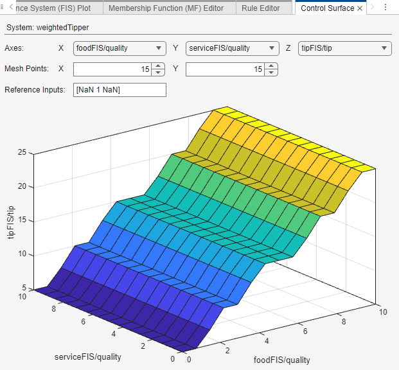Click the 25 tick on the tip axis
399x370 pixels.
tap(22, 152)
